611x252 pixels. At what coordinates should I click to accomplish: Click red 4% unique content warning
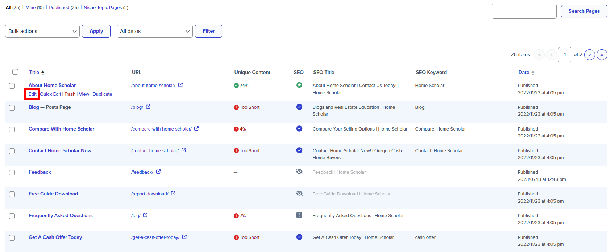(x=240, y=129)
